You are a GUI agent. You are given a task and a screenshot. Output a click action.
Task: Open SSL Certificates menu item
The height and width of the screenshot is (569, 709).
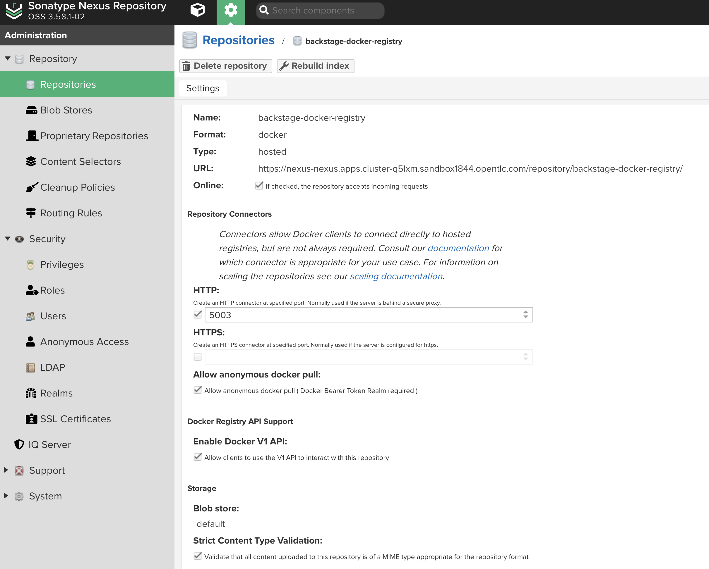[x=76, y=419]
